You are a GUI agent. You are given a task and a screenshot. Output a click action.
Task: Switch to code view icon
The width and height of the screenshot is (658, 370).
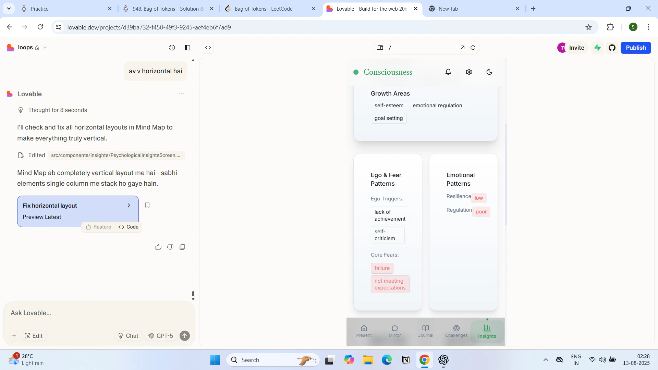[208, 48]
